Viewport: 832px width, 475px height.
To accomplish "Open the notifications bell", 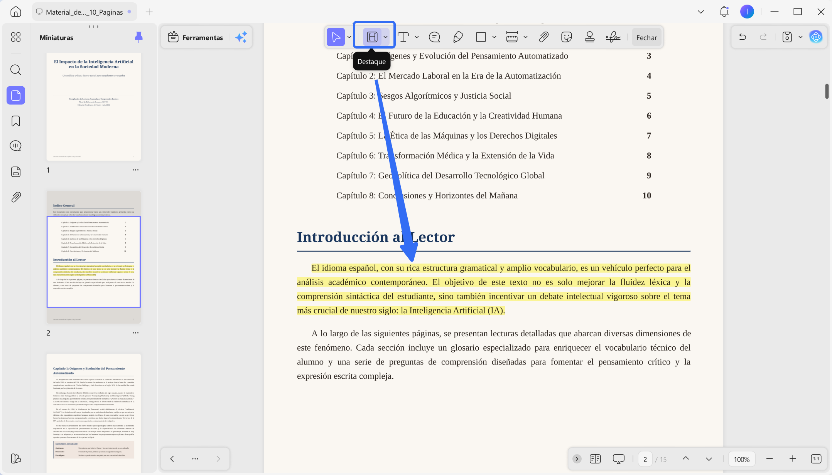I will click(x=724, y=12).
